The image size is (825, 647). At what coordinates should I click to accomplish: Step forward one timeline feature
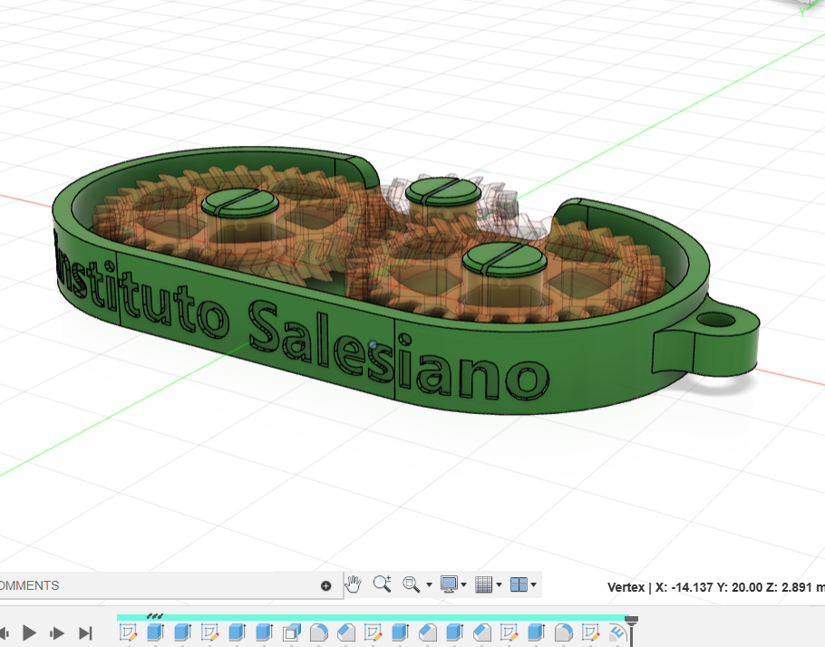point(57,633)
